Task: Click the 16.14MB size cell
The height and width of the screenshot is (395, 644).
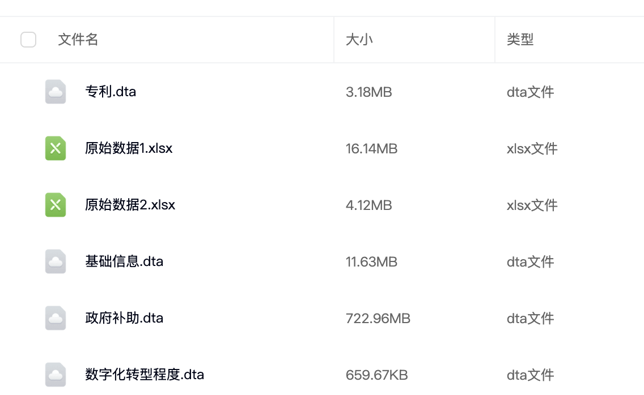Action: pos(371,149)
